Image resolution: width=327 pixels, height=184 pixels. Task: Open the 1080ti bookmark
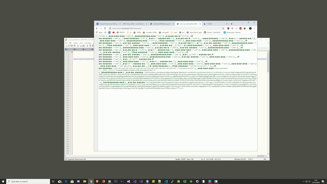(x=137, y=32)
